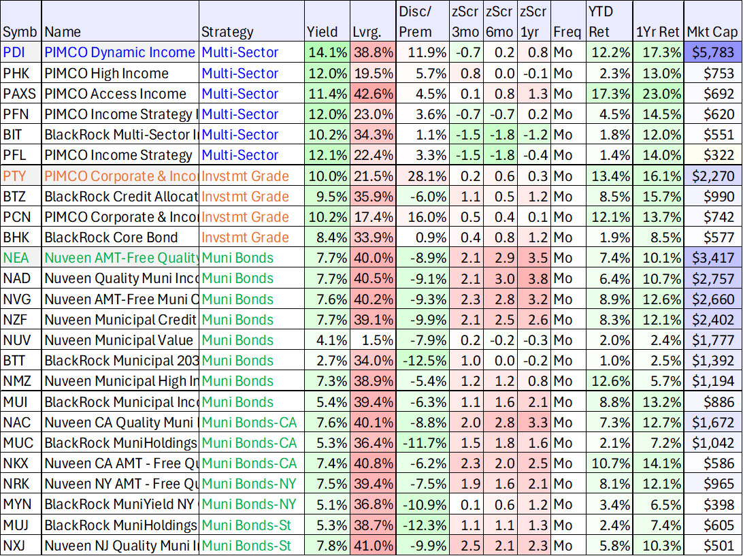
Task: Select the NAC symbol cell
Action: pos(21,422)
